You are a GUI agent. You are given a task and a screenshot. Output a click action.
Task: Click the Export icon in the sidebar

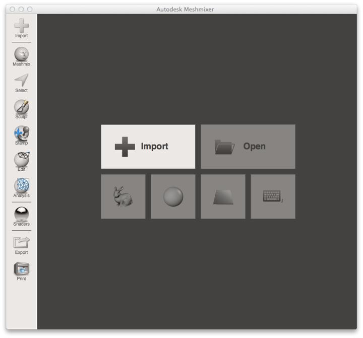[21, 244]
